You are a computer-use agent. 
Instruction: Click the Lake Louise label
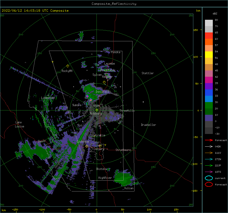[x=20, y=124]
